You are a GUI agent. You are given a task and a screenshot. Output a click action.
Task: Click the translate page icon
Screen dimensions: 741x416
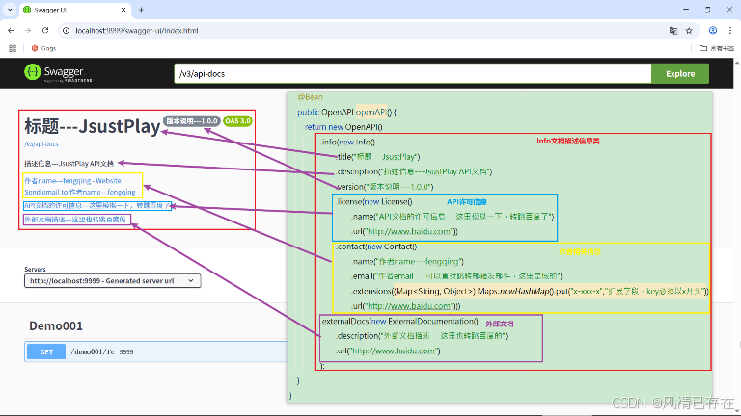coord(673,30)
